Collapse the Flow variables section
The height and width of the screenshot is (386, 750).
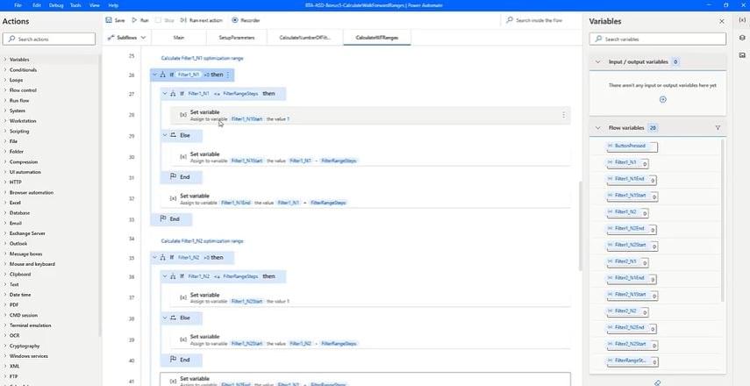click(x=598, y=128)
